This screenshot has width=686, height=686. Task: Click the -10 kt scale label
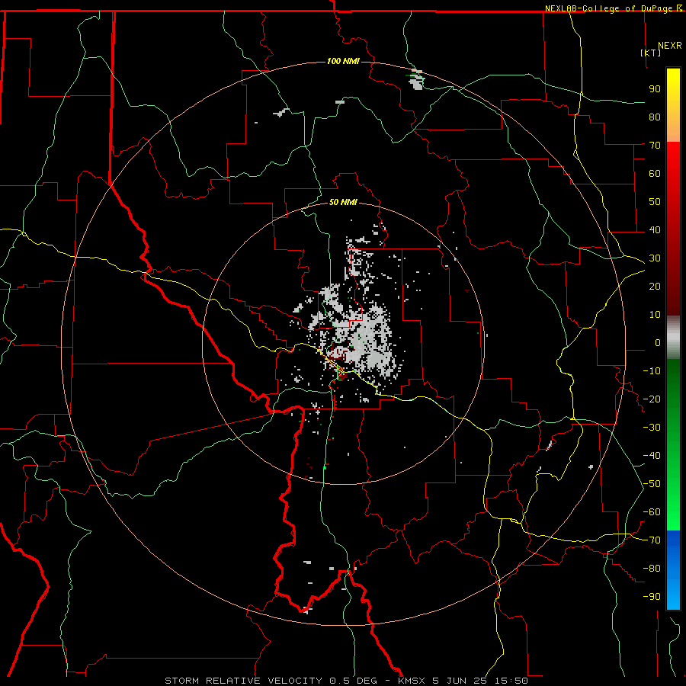pos(652,371)
